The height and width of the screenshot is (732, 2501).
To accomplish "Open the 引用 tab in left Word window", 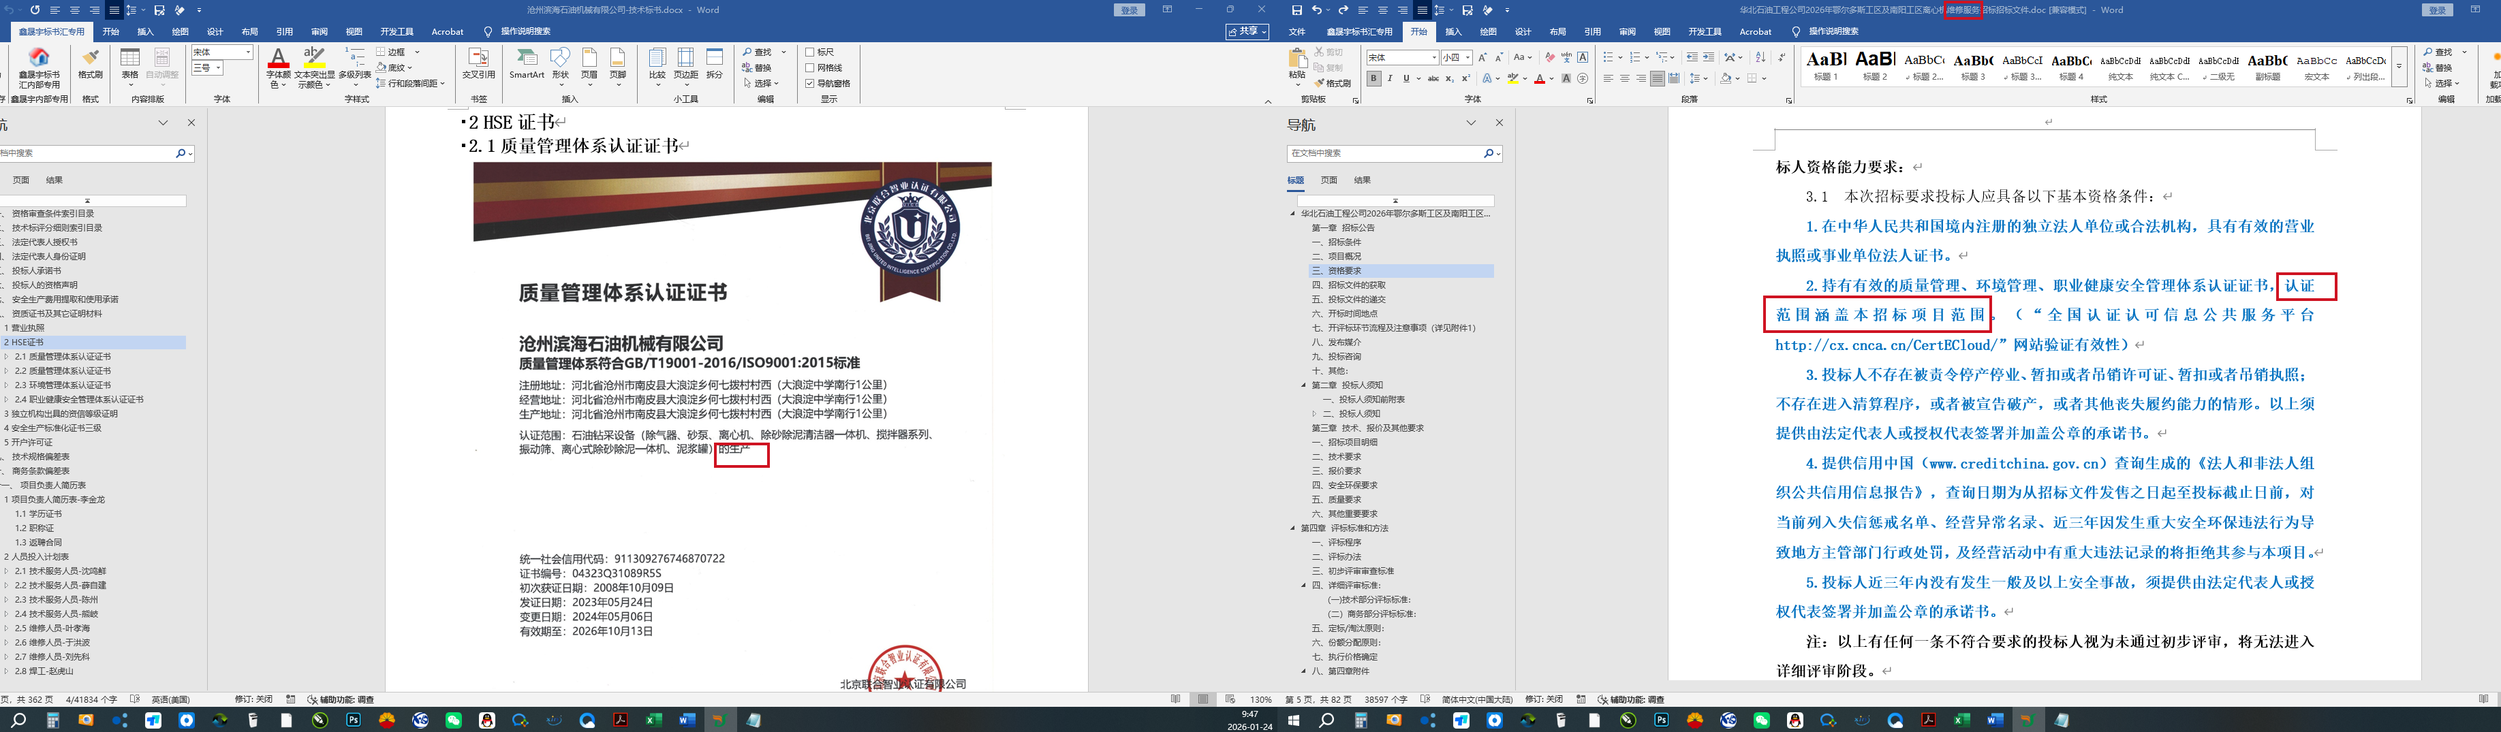I will coord(285,31).
